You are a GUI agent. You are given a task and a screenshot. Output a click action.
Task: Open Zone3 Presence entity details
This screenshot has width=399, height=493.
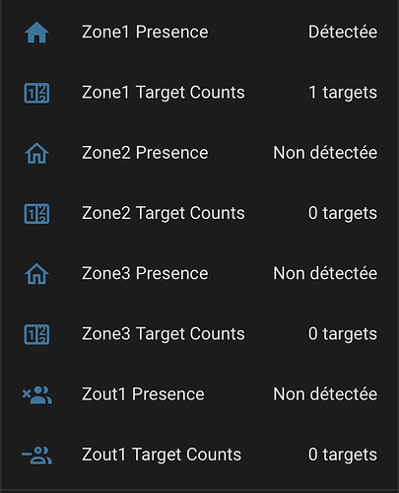145,273
